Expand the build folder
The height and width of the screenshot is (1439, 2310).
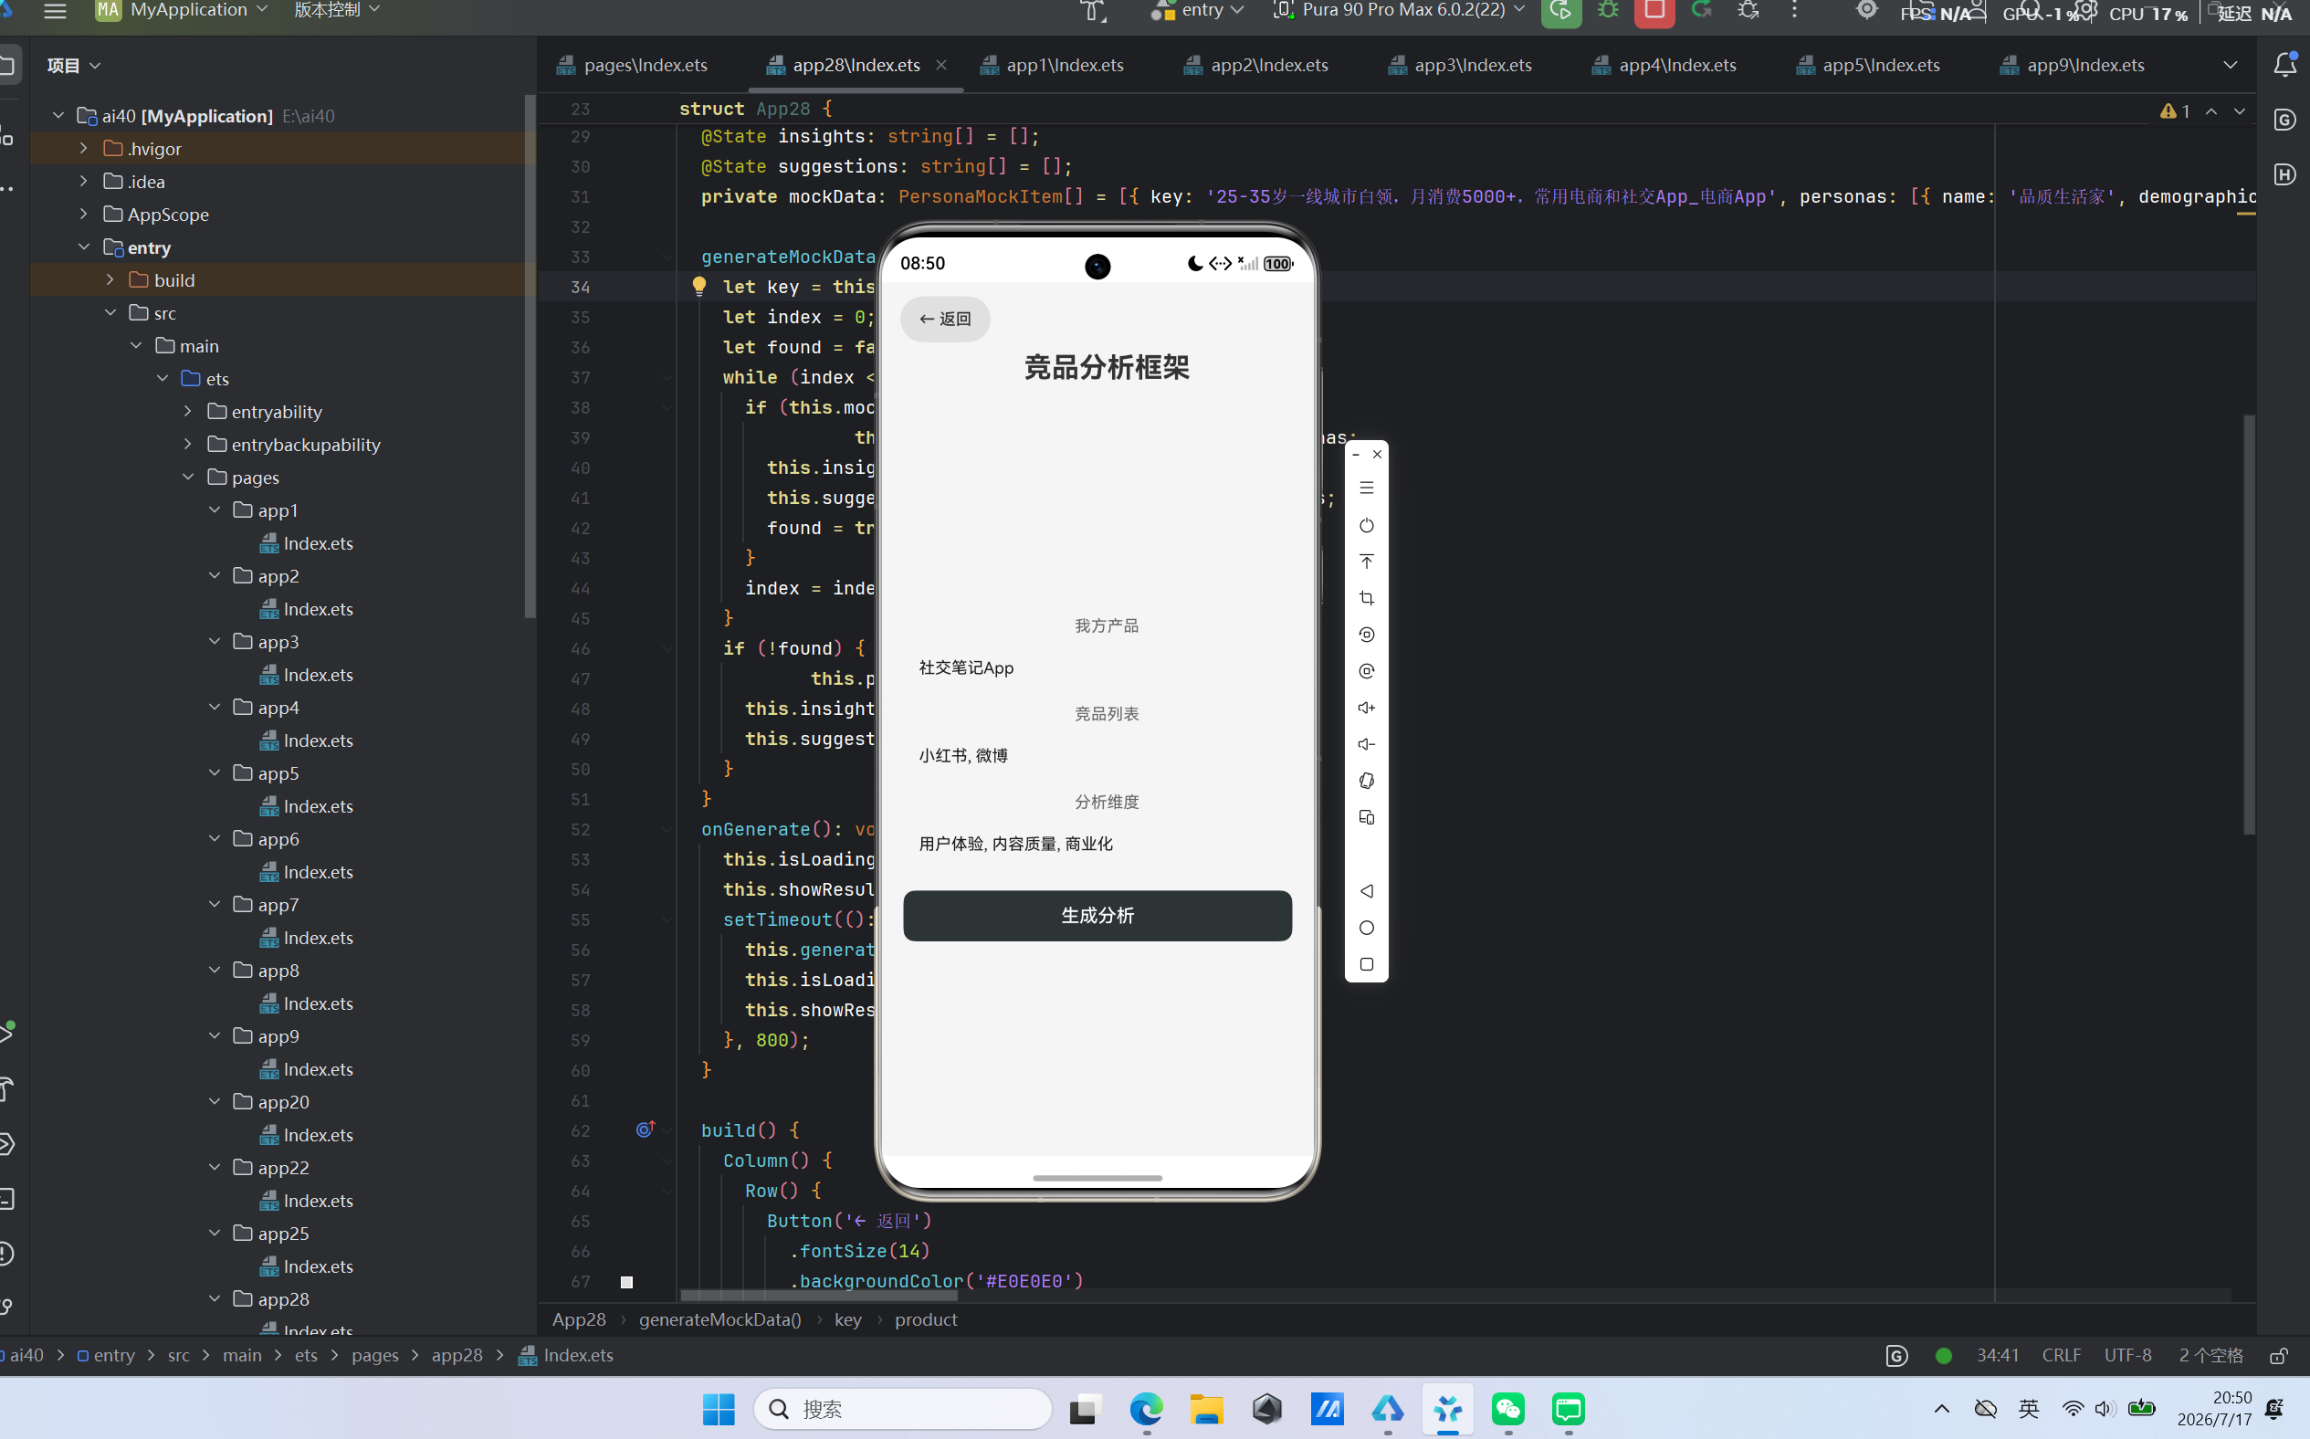pos(110,279)
